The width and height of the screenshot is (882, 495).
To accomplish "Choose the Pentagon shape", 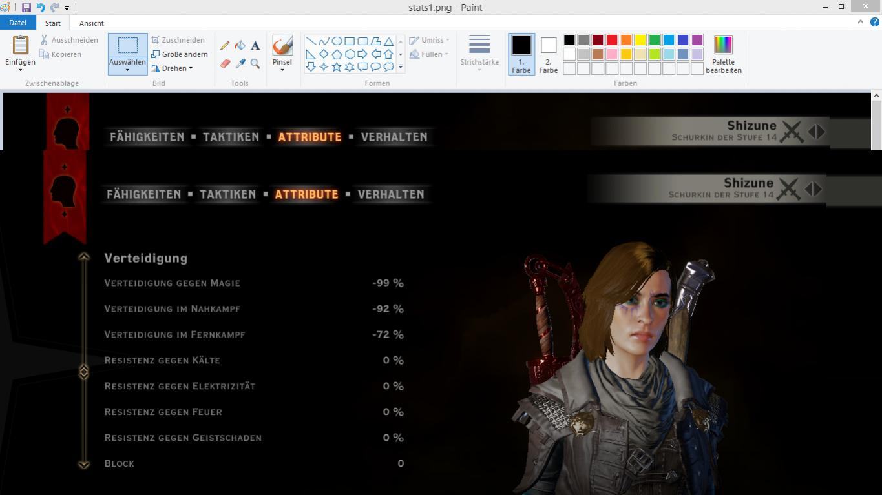I will [337, 54].
